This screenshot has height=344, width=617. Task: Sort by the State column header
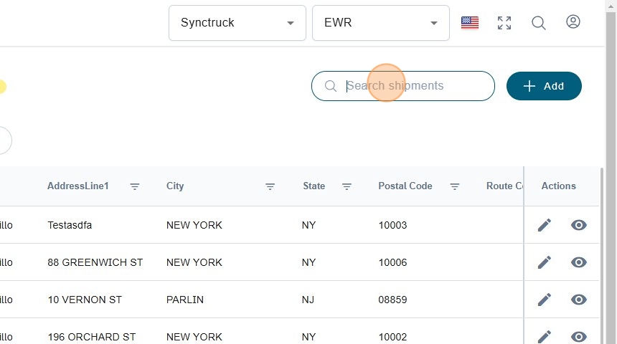point(314,186)
